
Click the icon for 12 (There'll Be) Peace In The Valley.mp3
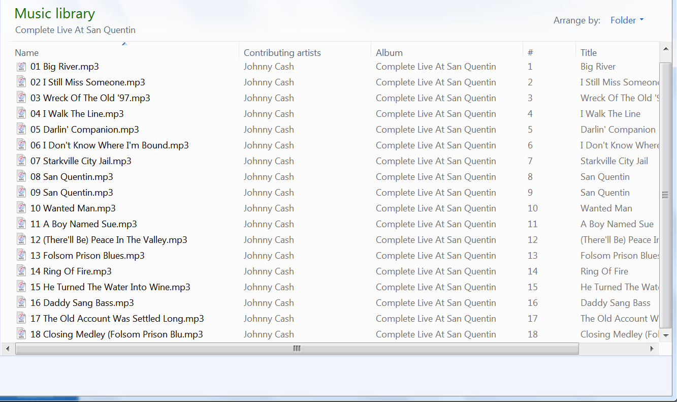[x=21, y=239]
